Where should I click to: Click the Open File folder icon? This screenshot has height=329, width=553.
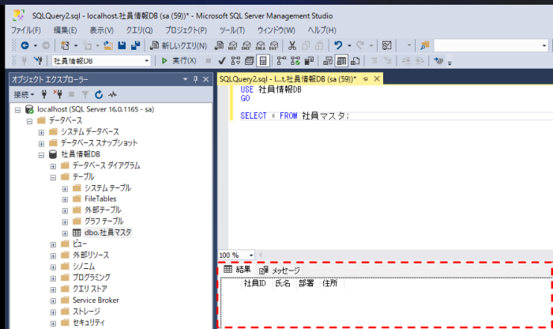(x=109, y=45)
